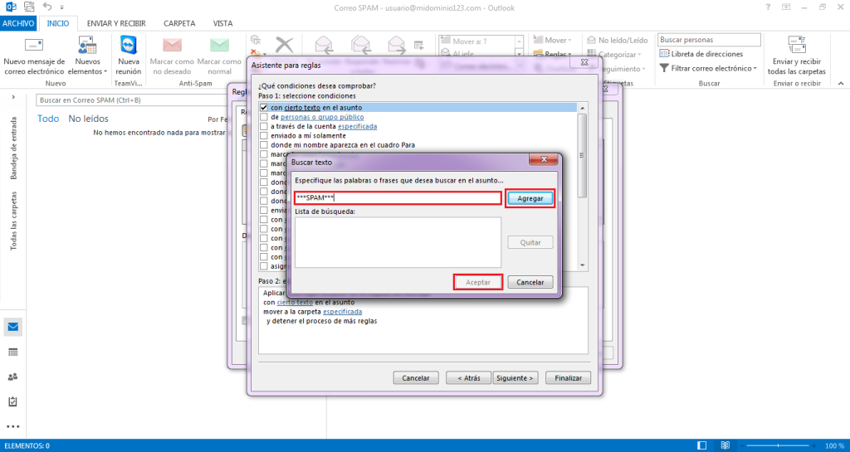The image size is (850, 452).
Task: Switch to ENVIAR Y RECIBIR tab
Action: [x=116, y=23]
